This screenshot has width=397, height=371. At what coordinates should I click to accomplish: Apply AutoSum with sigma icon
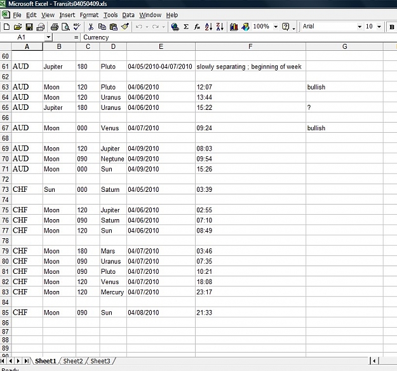[x=186, y=27]
